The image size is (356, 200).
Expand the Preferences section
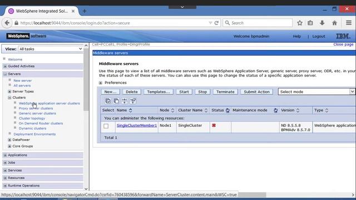101,83
